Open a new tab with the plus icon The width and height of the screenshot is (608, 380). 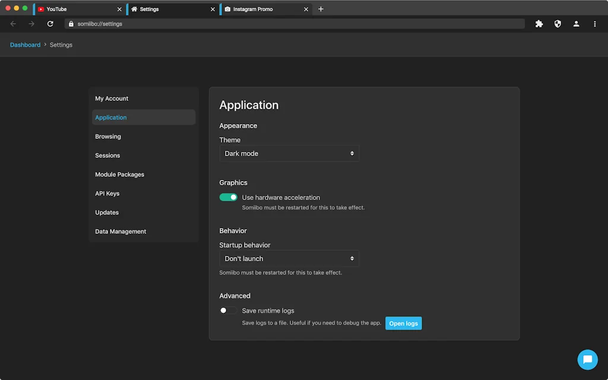pyautogui.click(x=321, y=9)
